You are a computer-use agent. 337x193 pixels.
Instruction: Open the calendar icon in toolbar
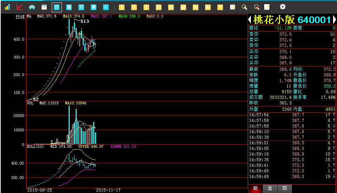[44, 7]
